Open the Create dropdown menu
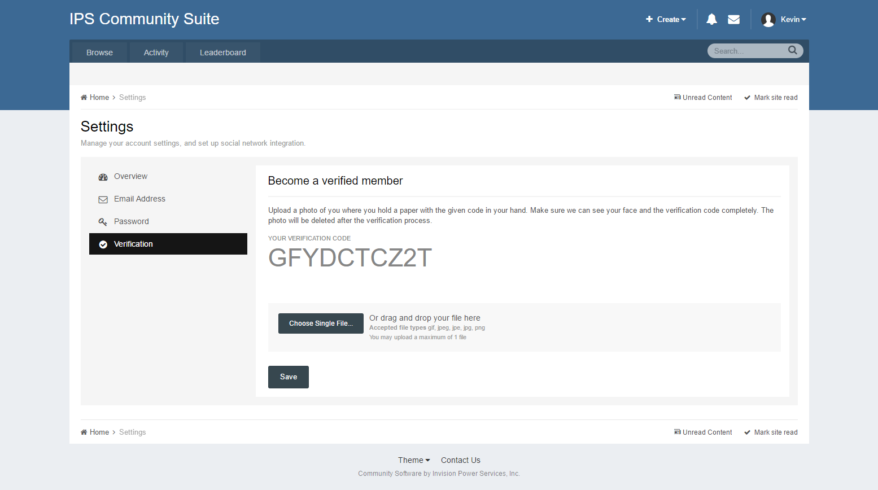 pyautogui.click(x=666, y=19)
